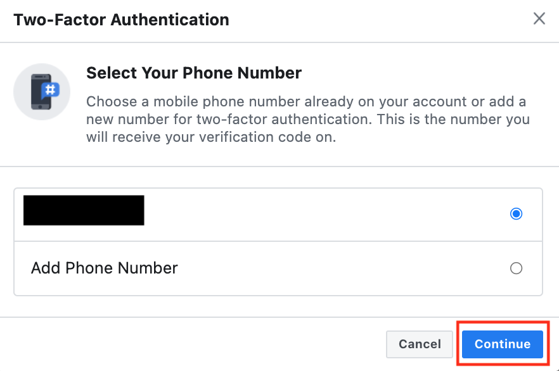Dismiss the dialog via the close icon
This screenshot has height=371, width=559.
[539, 18]
